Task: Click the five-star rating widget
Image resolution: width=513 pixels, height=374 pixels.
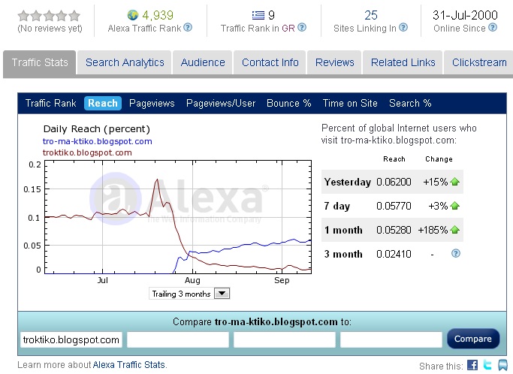Action: coord(49,16)
